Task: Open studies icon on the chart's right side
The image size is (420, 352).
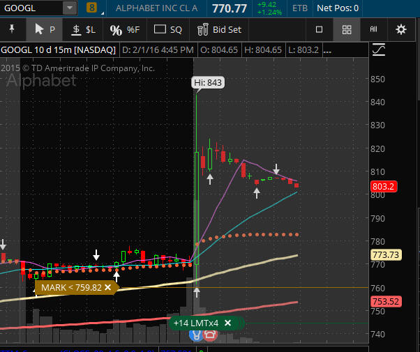Action: pyautogui.click(x=379, y=49)
